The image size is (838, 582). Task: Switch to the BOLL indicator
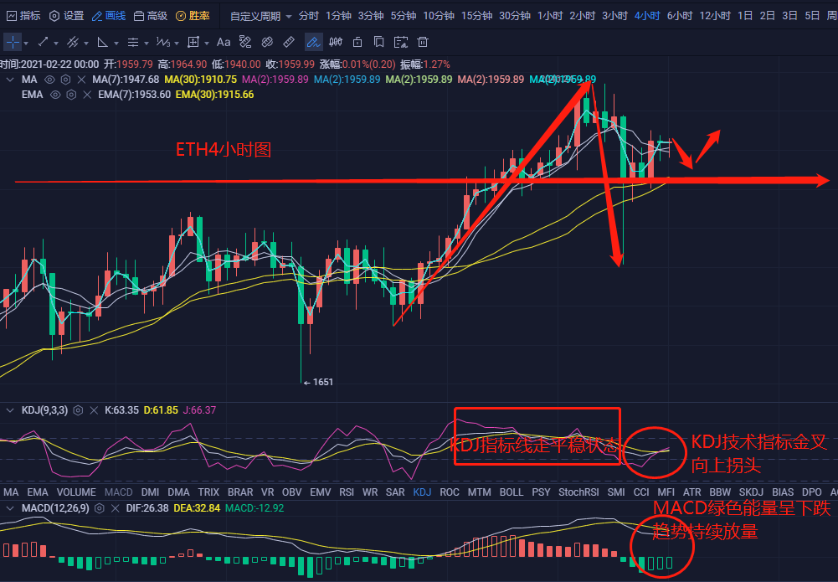point(512,492)
